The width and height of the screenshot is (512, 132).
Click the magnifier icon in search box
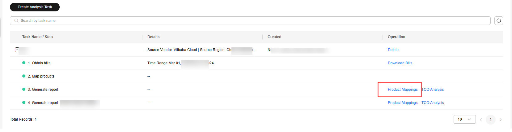[16, 21]
